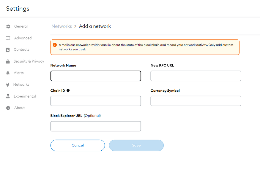Click the Security & Privacy lock icon

point(8,61)
